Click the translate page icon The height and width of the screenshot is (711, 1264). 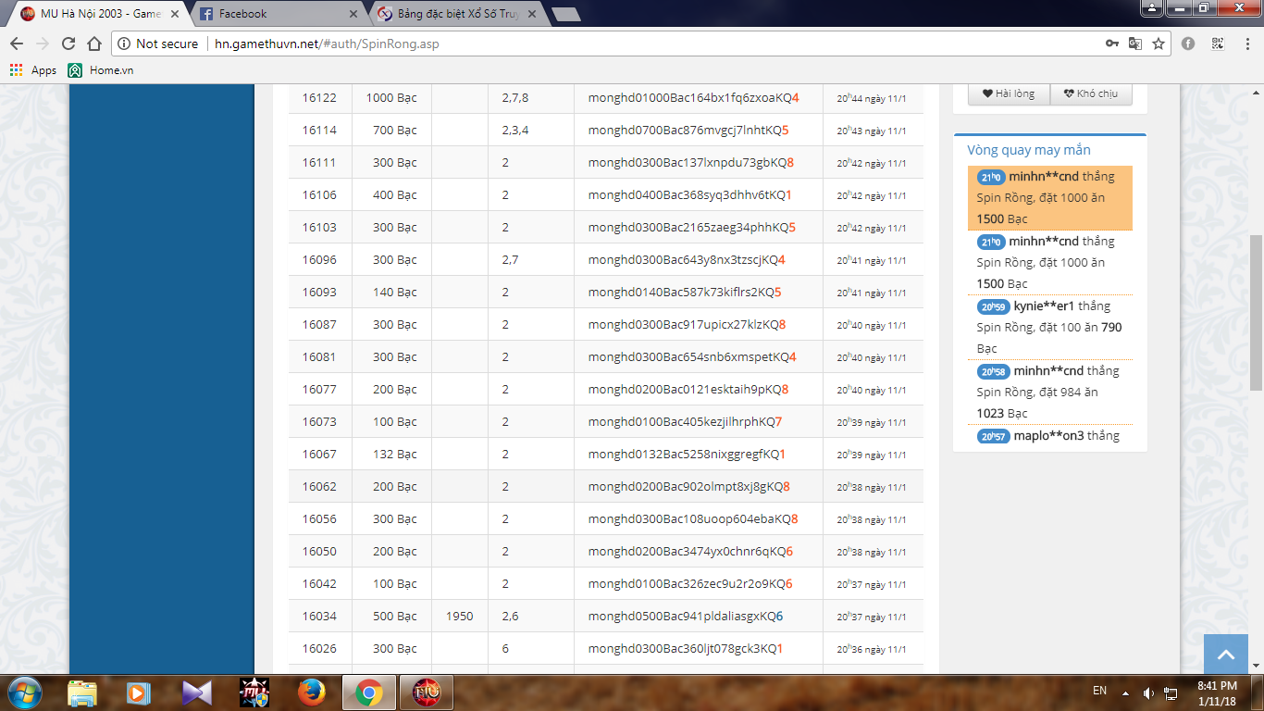(1134, 44)
